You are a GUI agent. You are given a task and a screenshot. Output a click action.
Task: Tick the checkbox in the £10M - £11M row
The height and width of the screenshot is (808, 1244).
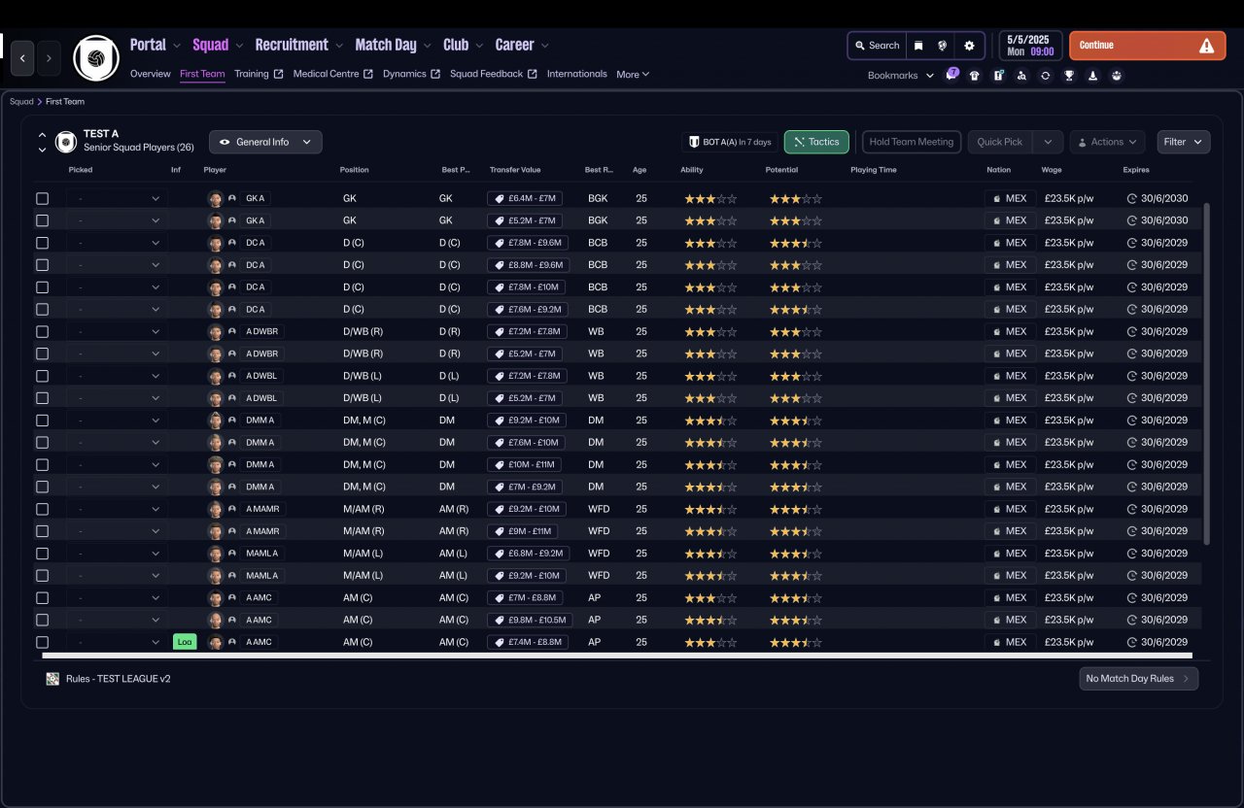point(42,464)
